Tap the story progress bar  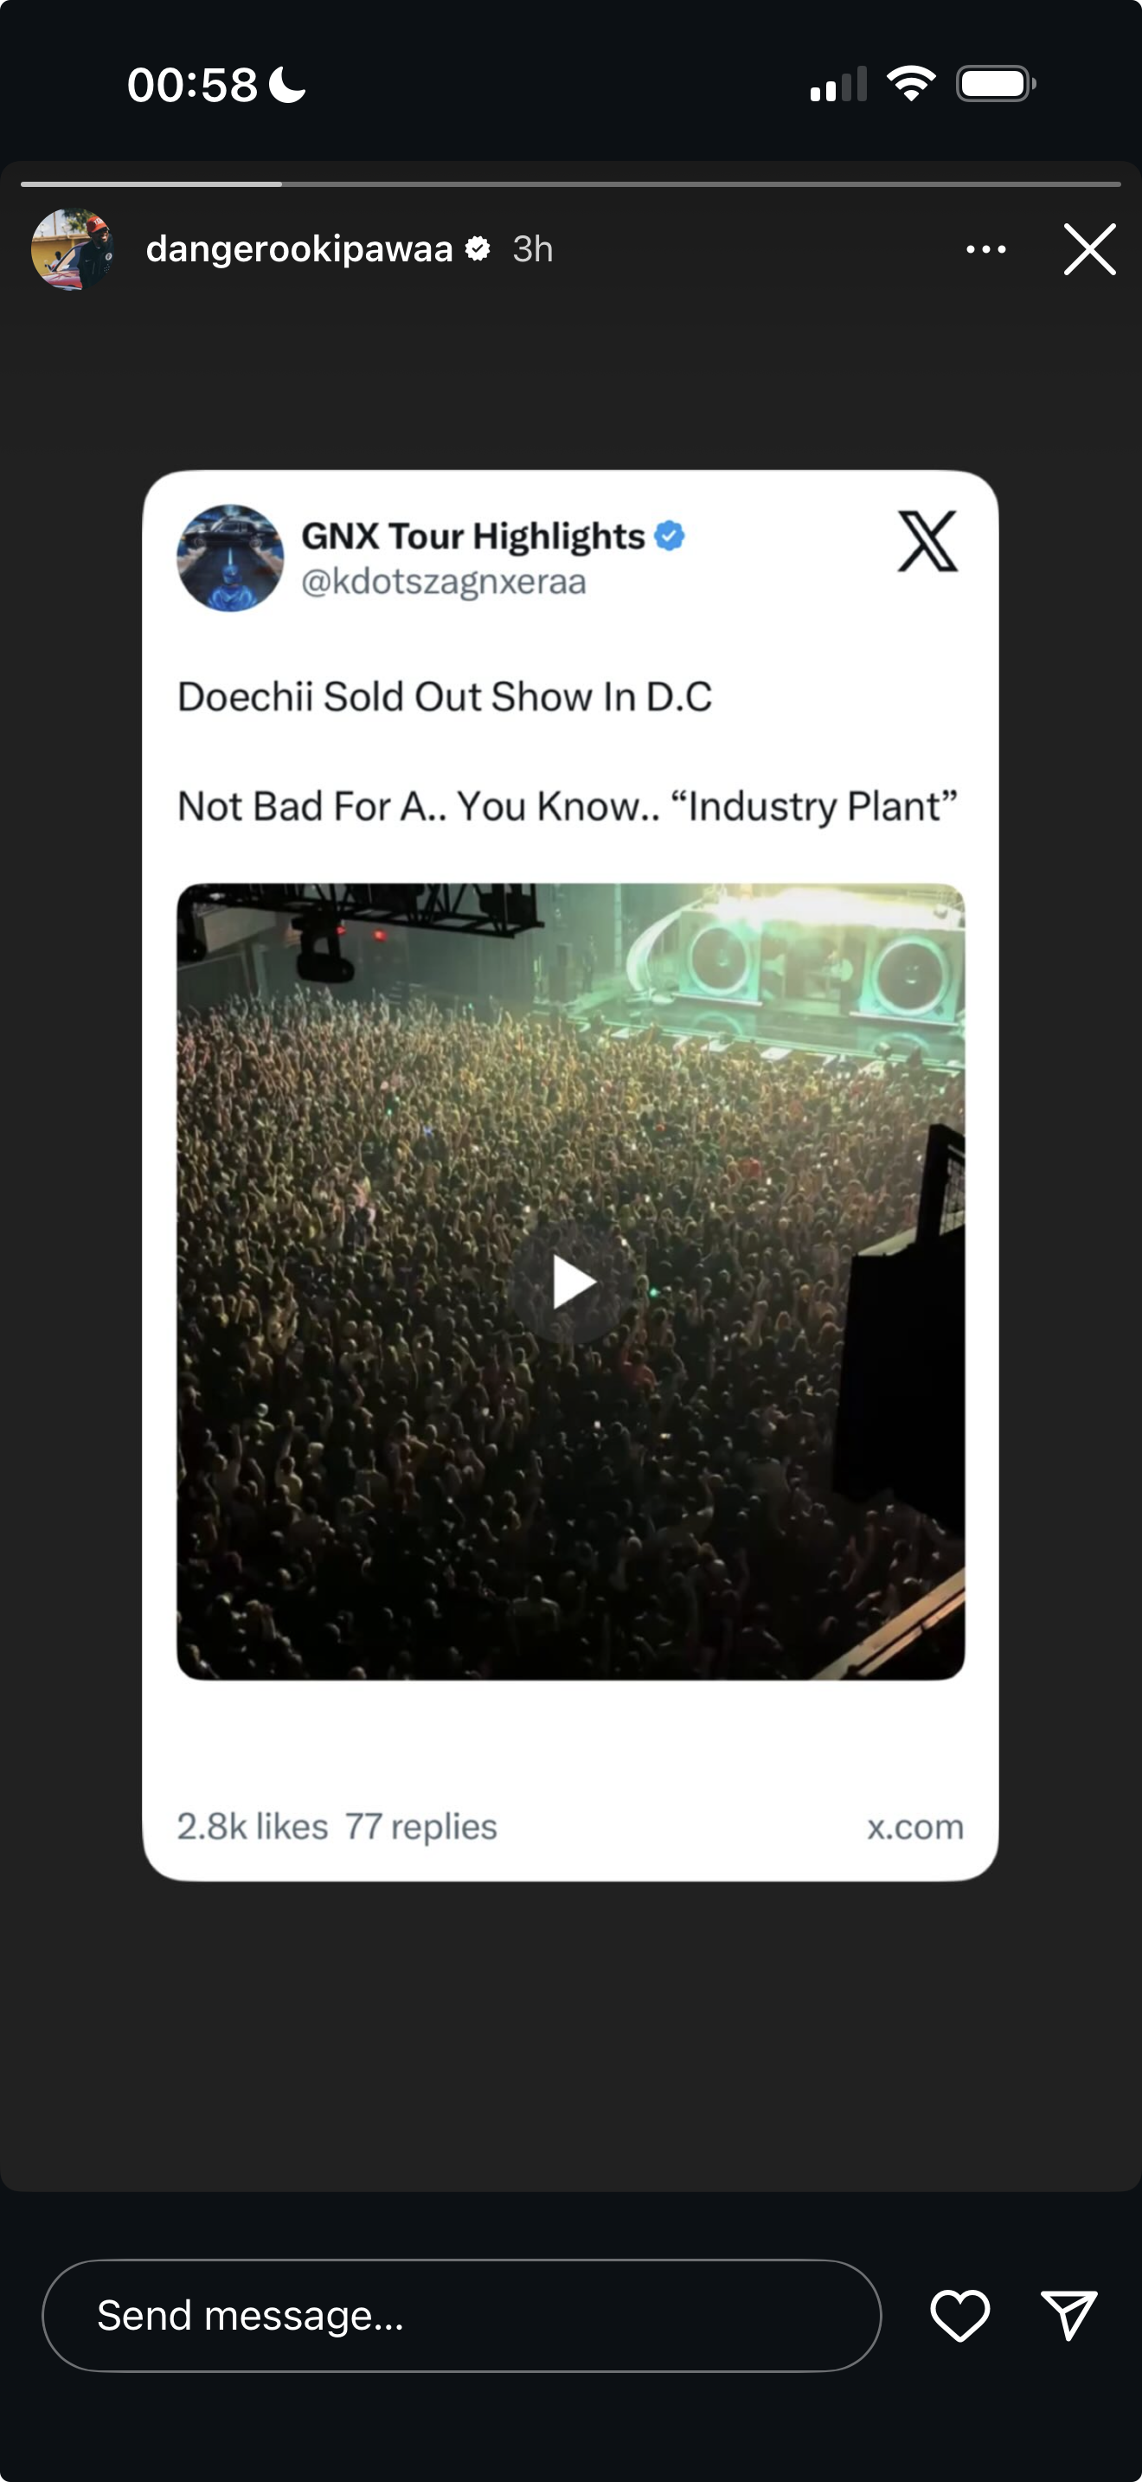tap(571, 183)
